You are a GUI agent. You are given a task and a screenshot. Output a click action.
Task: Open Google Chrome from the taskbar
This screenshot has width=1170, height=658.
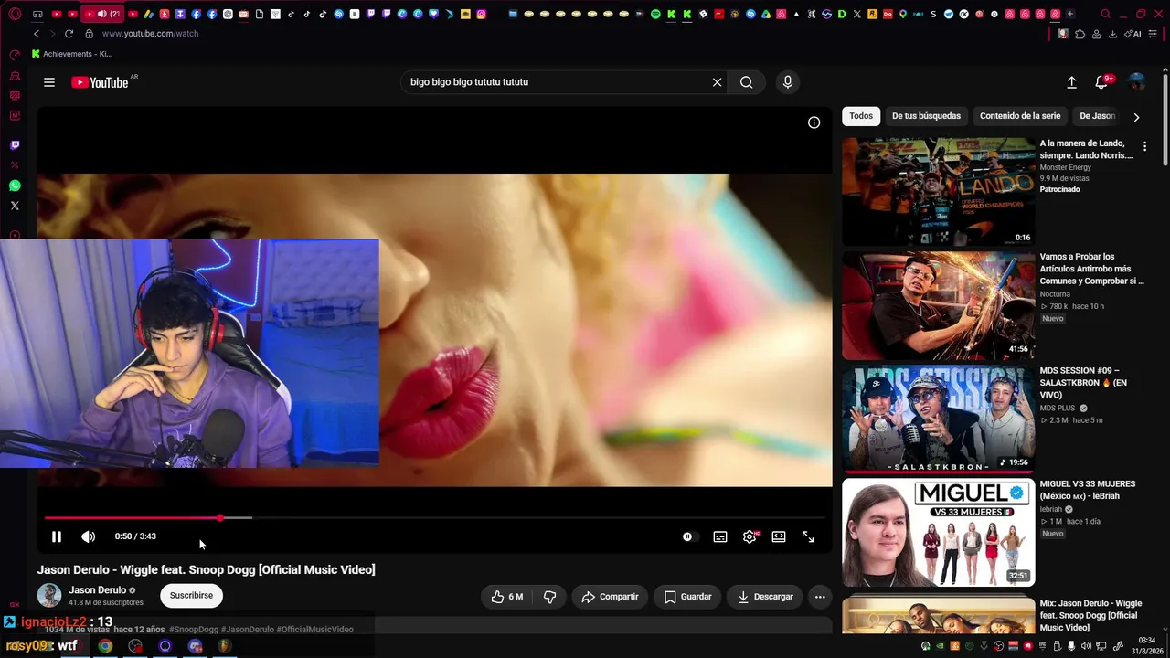pos(105,646)
